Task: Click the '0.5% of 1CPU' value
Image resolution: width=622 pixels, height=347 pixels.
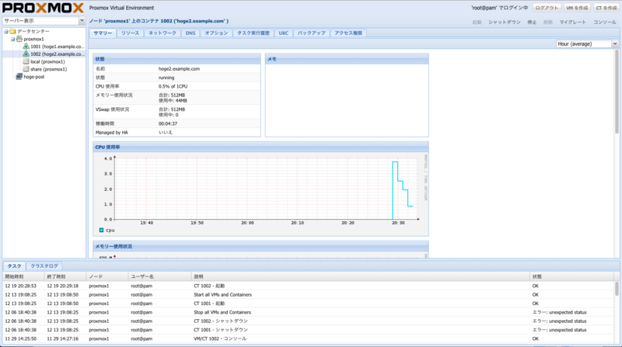Action: click(x=173, y=86)
